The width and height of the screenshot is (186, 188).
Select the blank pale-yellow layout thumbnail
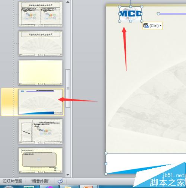[41, 73]
